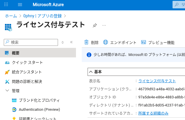Open ブランド化とプロパティ settings
The image size is (185, 120).
39,100
